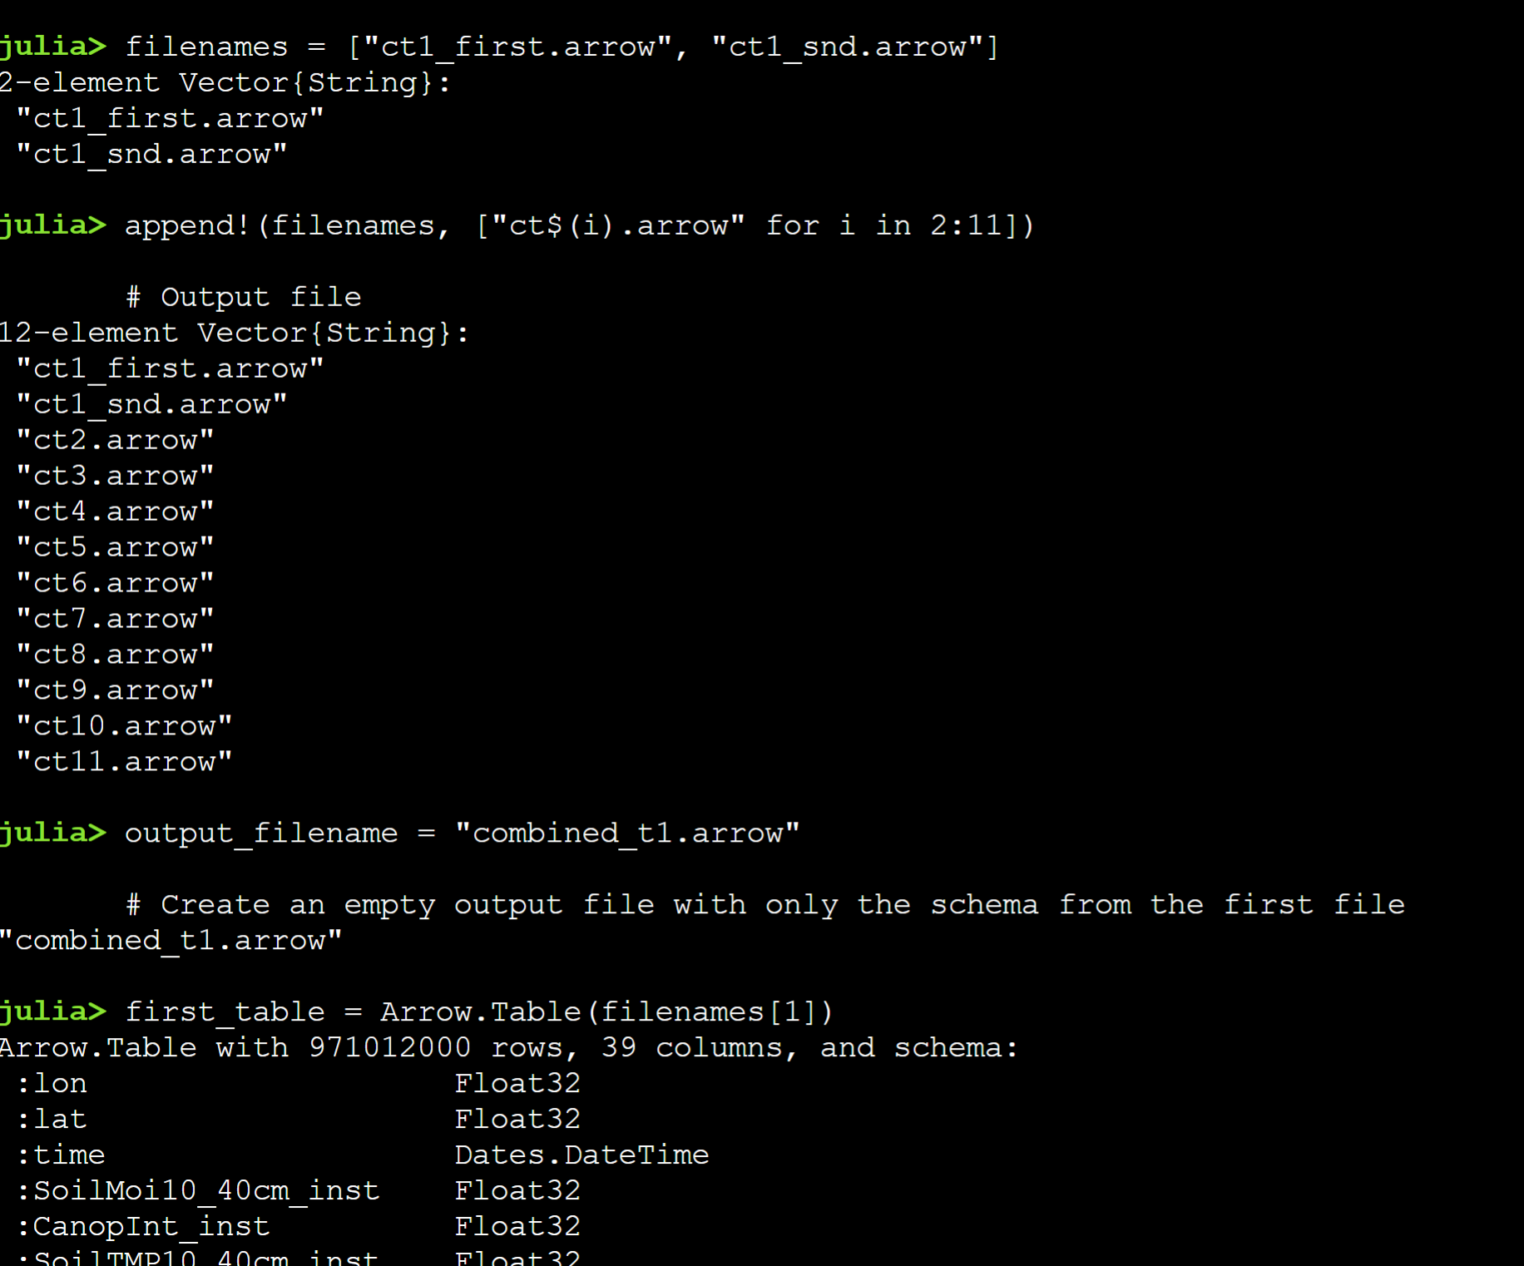This screenshot has width=1524, height=1266.
Task: Click the :CanopInt_inst column name
Action: pyautogui.click(x=143, y=1227)
